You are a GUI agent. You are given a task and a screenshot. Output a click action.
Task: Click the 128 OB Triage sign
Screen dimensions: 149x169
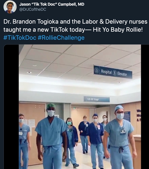coord(97,99)
